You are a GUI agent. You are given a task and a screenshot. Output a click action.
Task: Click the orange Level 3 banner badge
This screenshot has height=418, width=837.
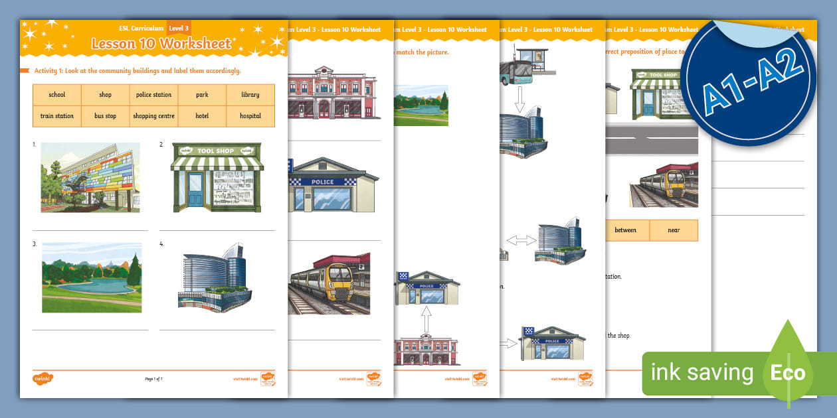coord(179,28)
